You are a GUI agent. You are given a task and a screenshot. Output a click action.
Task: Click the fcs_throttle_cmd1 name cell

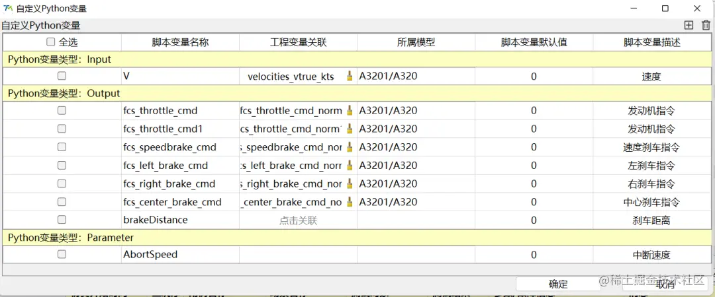pos(180,129)
